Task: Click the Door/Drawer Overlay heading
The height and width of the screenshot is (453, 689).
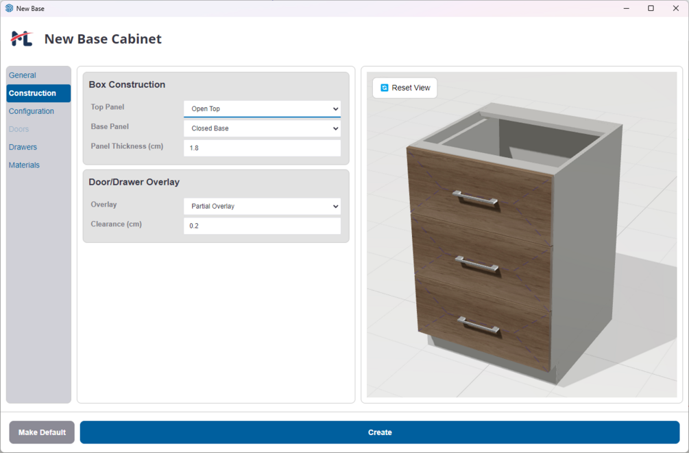Action: [134, 182]
